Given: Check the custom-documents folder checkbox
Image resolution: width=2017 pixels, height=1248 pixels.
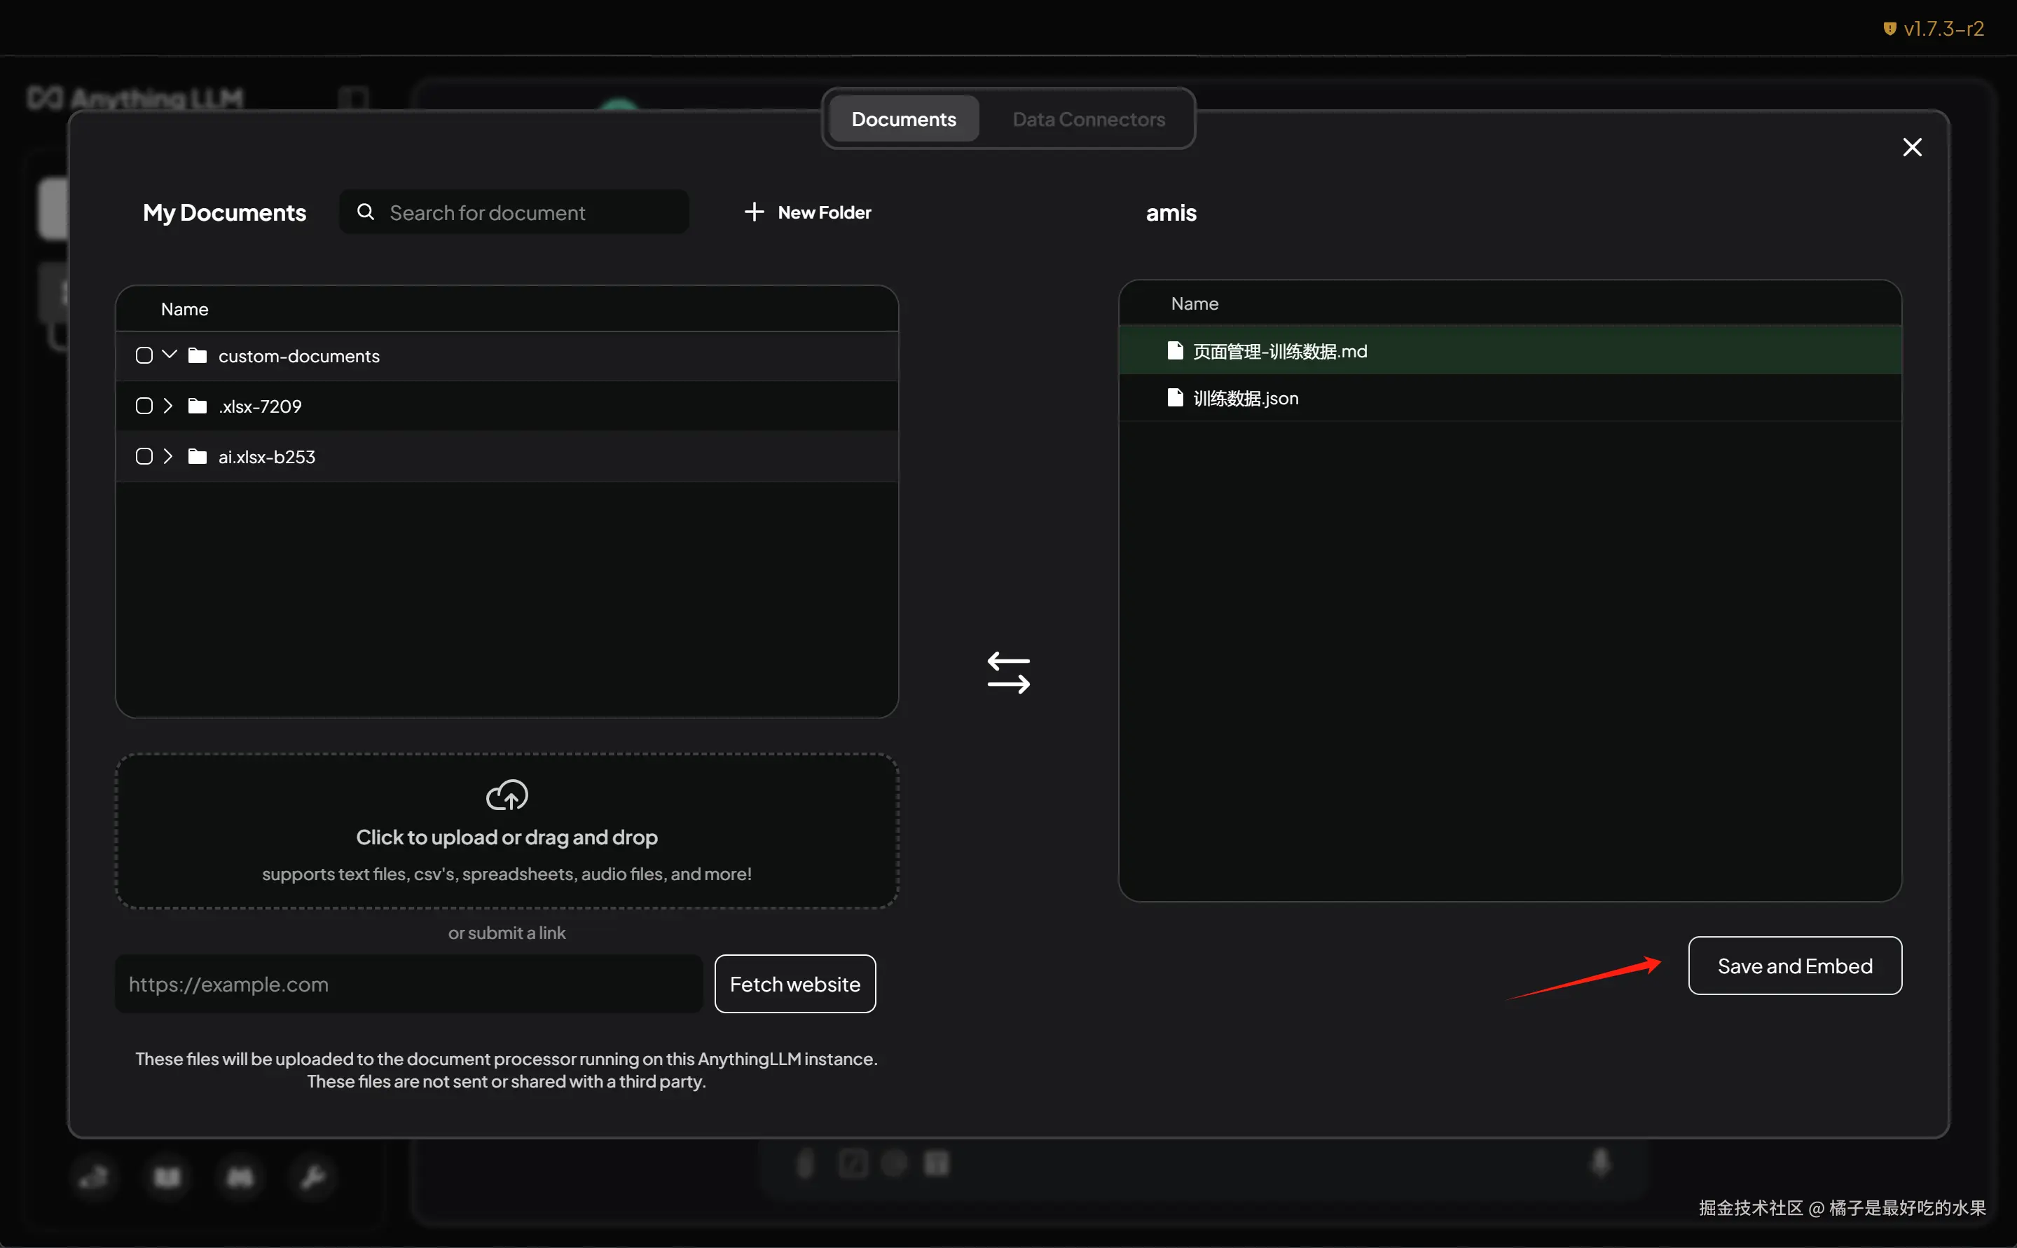Looking at the screenshot, I should [144, 356].
